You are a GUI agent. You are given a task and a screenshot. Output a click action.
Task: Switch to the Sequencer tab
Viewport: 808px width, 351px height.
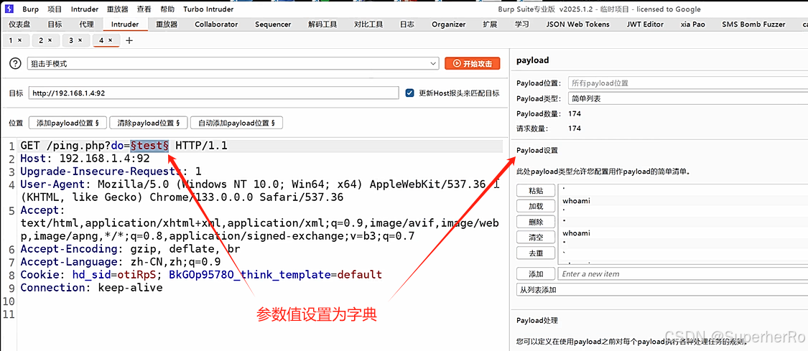(273, 24)
